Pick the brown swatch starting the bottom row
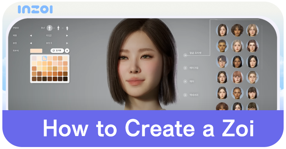Image resolution: width=286 pixels, height=149 pixels. [34, 79]
